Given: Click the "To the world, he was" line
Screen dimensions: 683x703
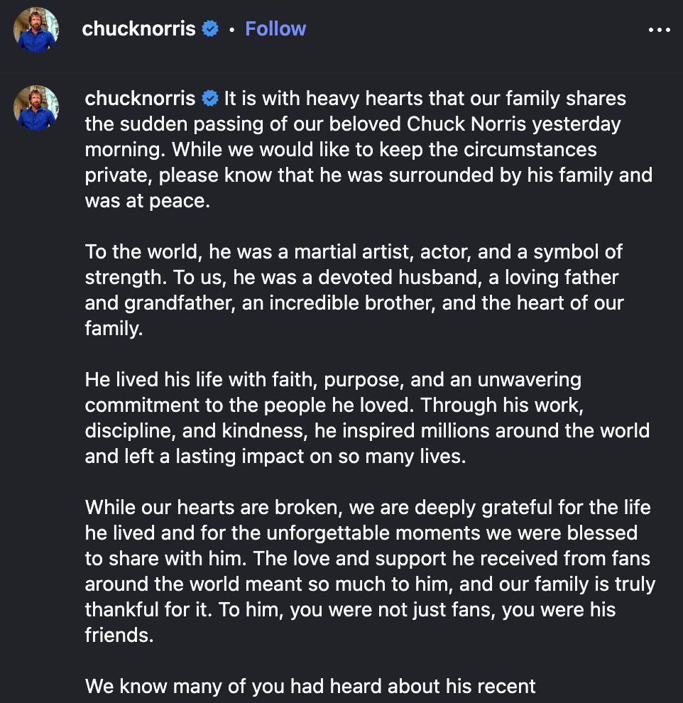Looking at the screenshot, I should pos(354,251).
